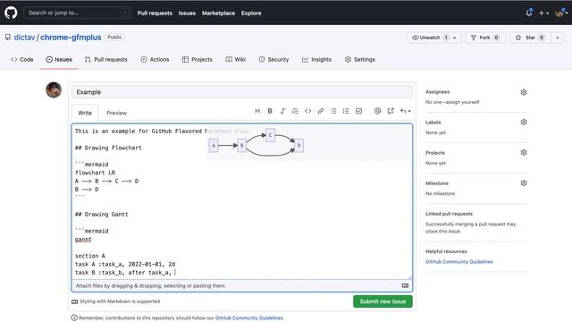Click the author avatar beside the issue form

[x=54, y=89]
